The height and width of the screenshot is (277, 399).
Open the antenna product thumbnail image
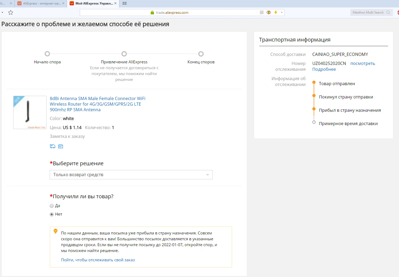(30, 112)
